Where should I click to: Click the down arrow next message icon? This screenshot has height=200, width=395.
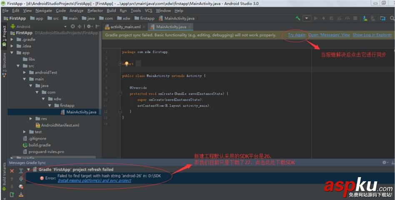[12, 186]
